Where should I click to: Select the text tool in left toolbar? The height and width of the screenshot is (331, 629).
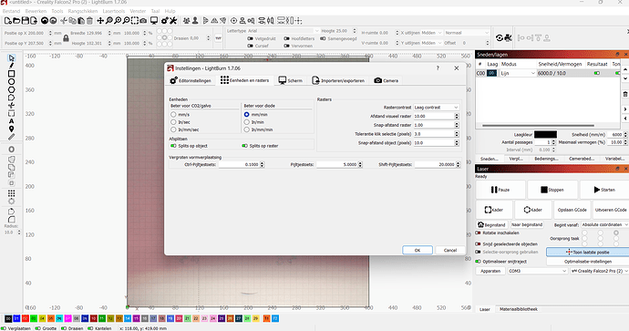point(11,121)
